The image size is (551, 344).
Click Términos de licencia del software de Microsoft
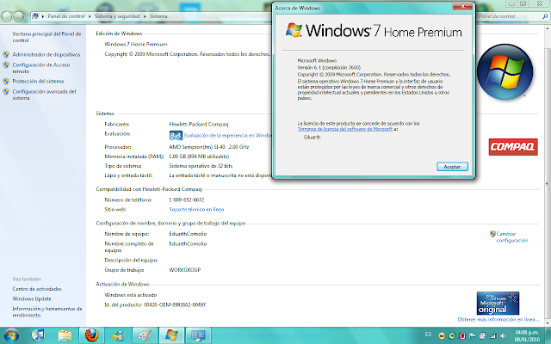coord(344,129)
